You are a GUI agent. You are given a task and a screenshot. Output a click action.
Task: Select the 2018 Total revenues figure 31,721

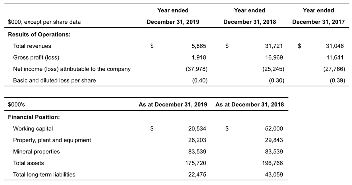tap(274, 46)
